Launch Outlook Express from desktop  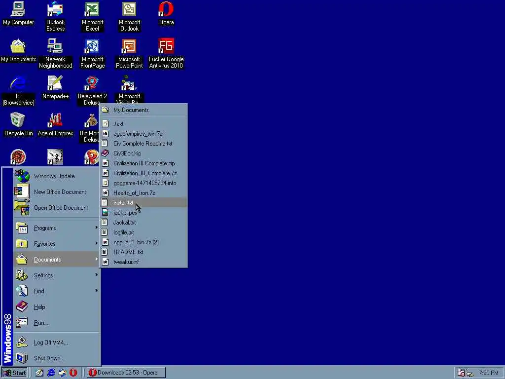(55, 16)
